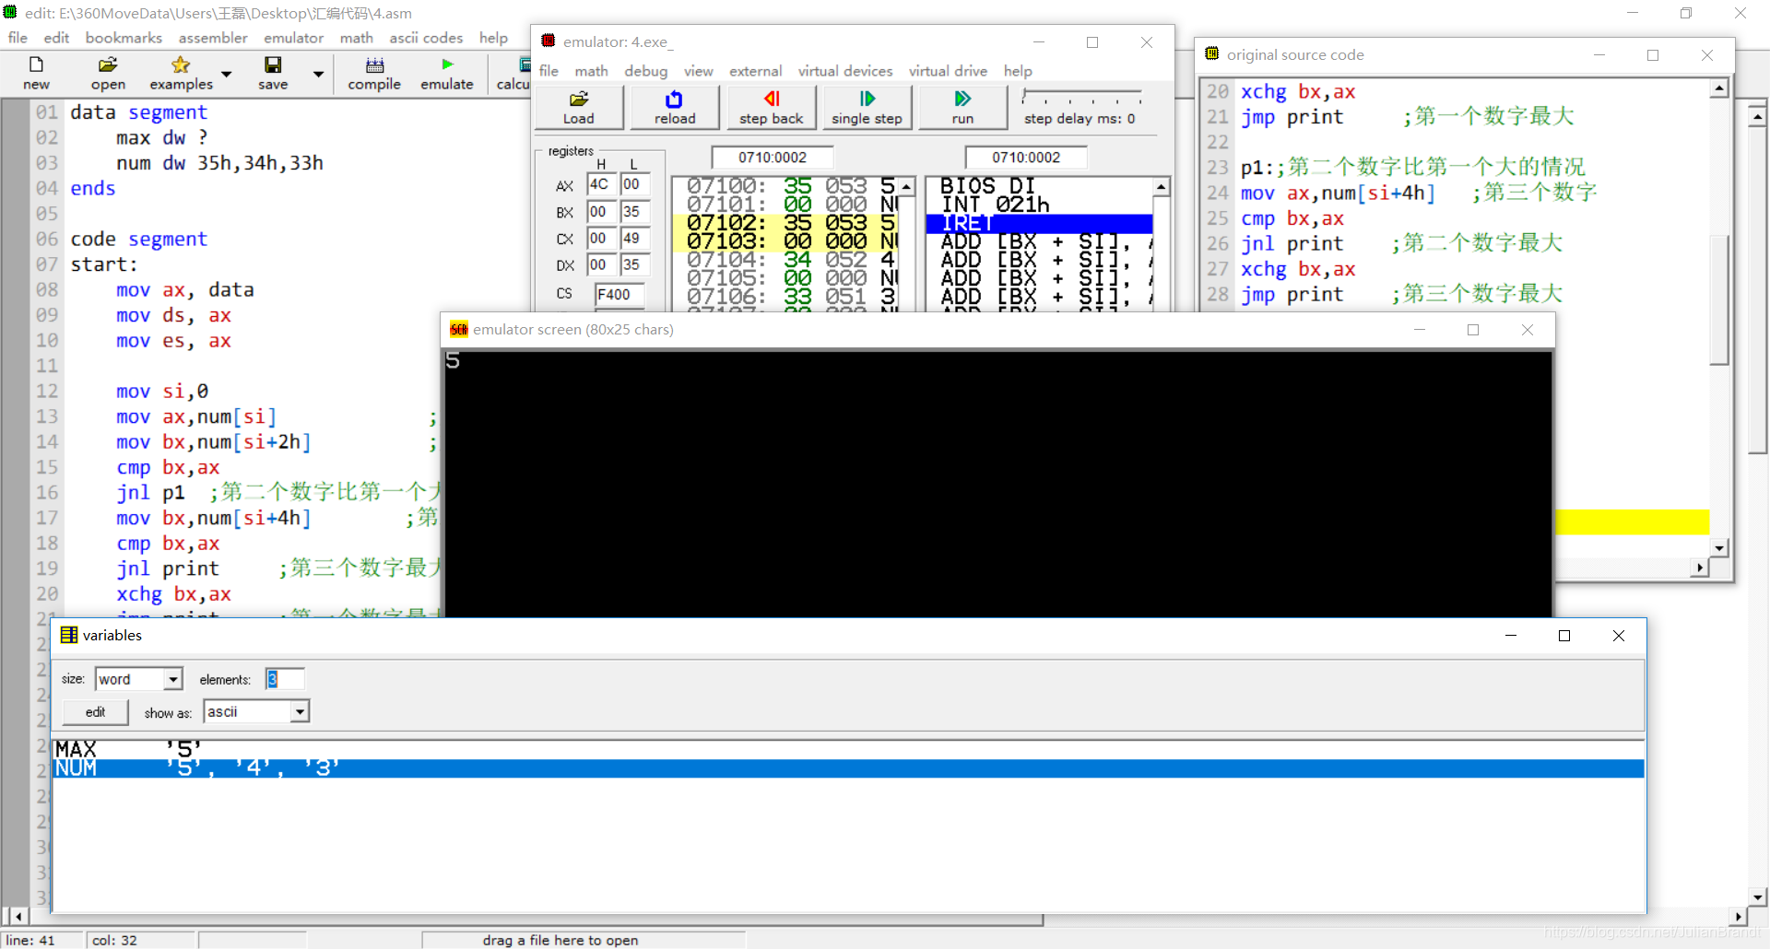Open the virtual drive menu
1770x949 pixels.
[948, 71]
